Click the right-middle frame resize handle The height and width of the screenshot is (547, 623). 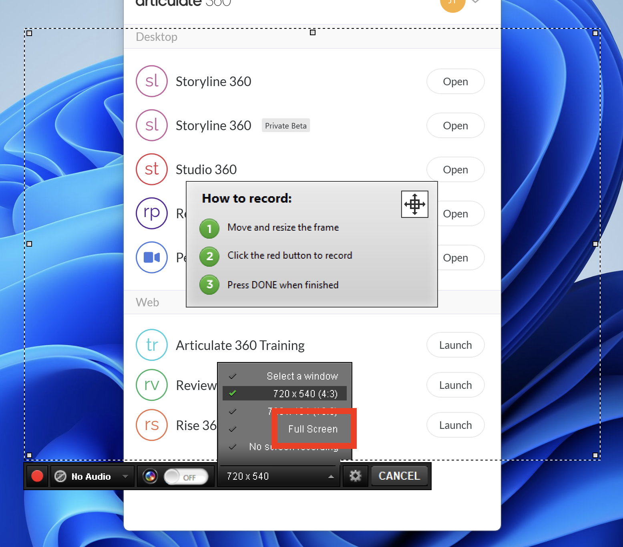[595, 244]
